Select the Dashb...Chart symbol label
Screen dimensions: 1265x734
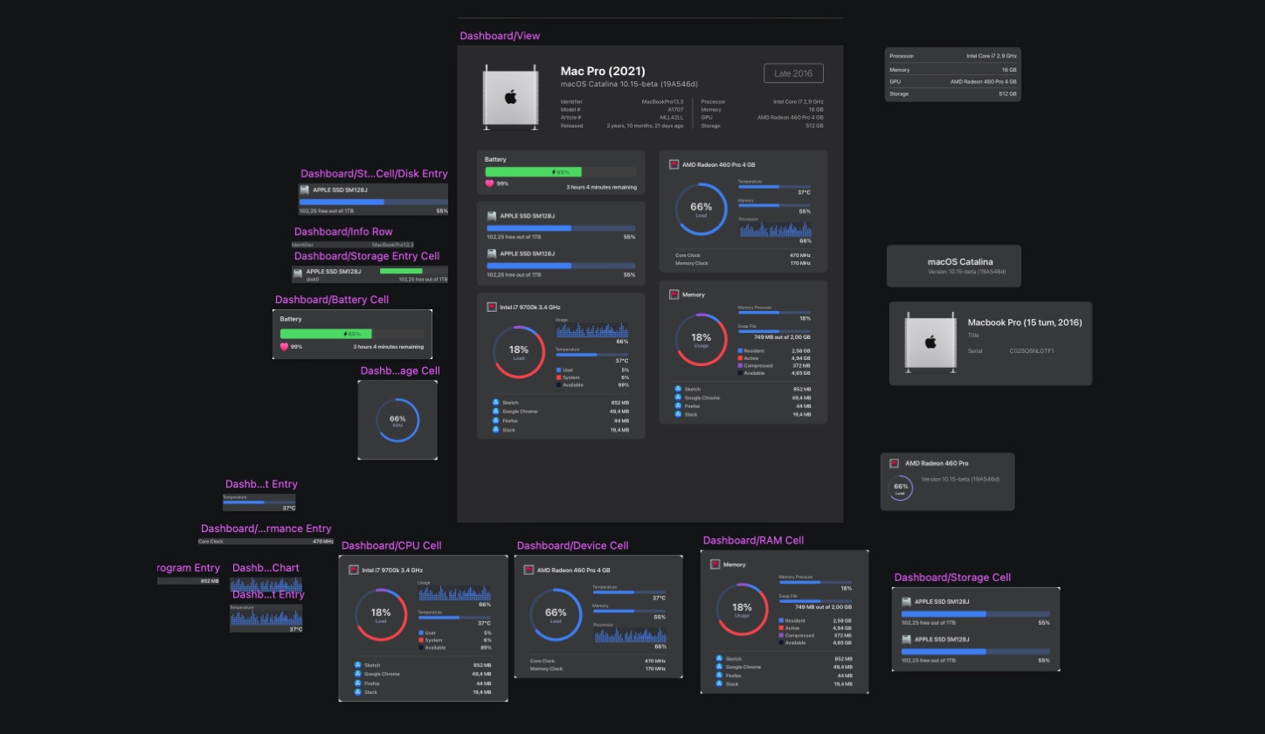266,568
